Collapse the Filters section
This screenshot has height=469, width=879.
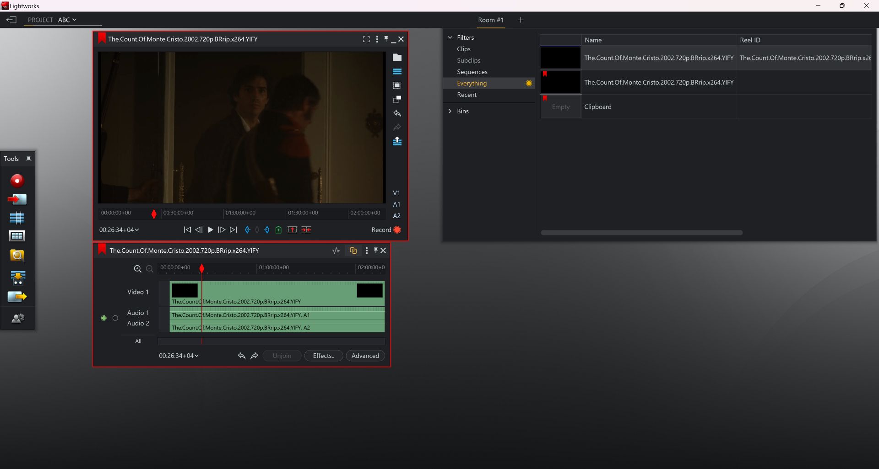(450, 37)
